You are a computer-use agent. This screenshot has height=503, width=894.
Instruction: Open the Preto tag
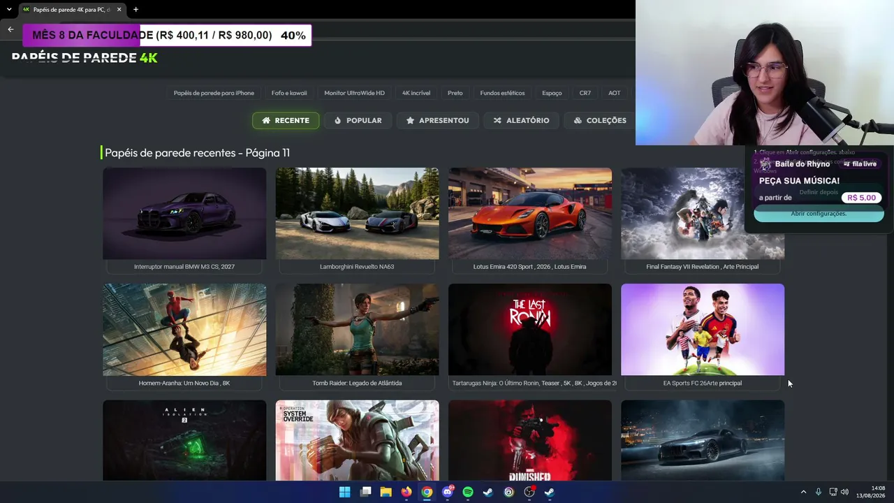click(x=455, y=93)
